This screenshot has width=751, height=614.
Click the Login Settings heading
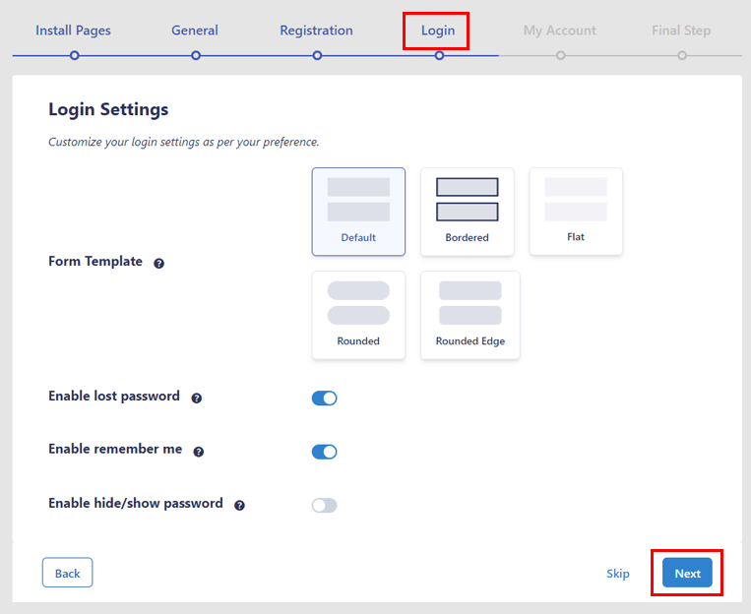[x=108, y=109]
